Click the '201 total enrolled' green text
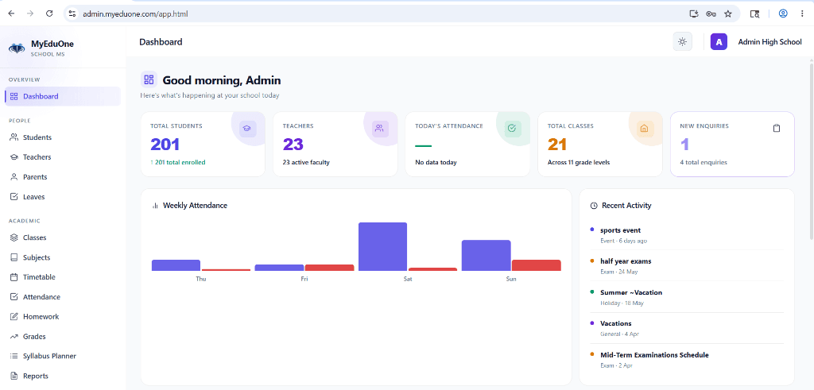814x390 pixels. pyautogui.click(x=180, y=162)
